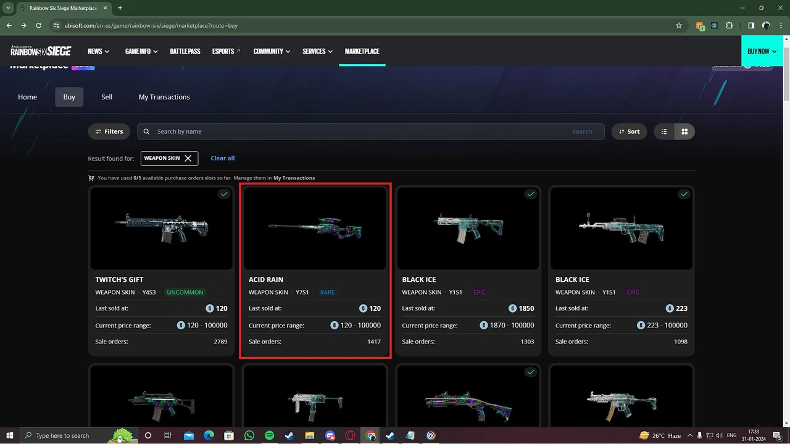Click the Clear all link
This screenshot has height=444, width=790.
(222, 158)
